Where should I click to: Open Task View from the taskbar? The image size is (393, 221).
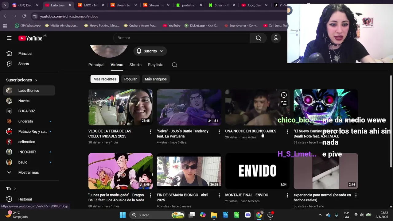click(x=192, y=215)
